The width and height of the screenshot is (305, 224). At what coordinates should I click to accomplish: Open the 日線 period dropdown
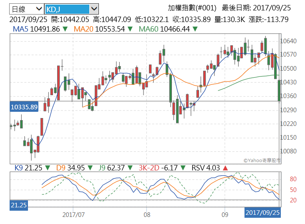point(26,9)
